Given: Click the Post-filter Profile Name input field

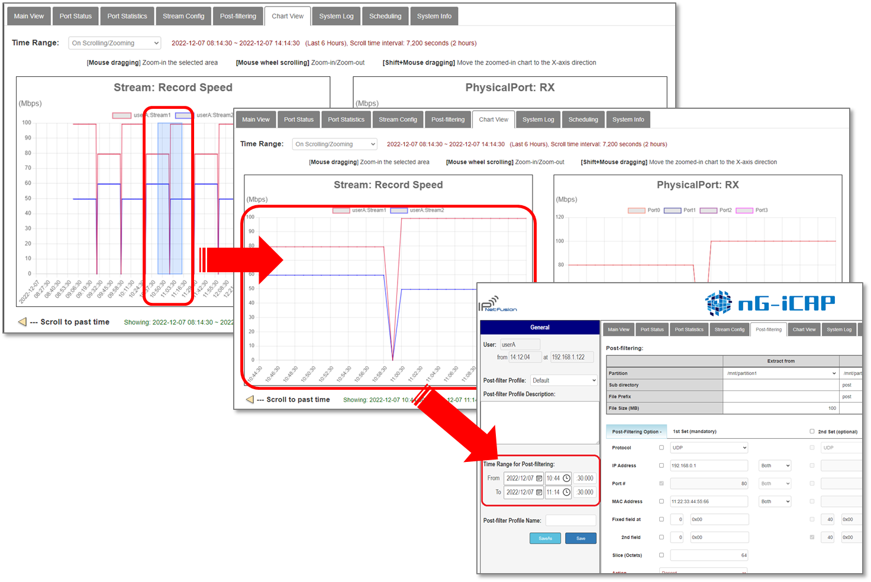Looking at the screenshot, I should [570, 520].
